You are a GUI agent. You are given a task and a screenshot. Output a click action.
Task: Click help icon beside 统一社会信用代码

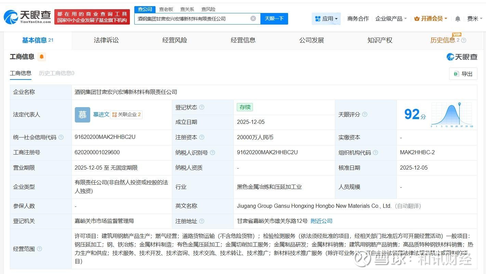tap(61, 137)
